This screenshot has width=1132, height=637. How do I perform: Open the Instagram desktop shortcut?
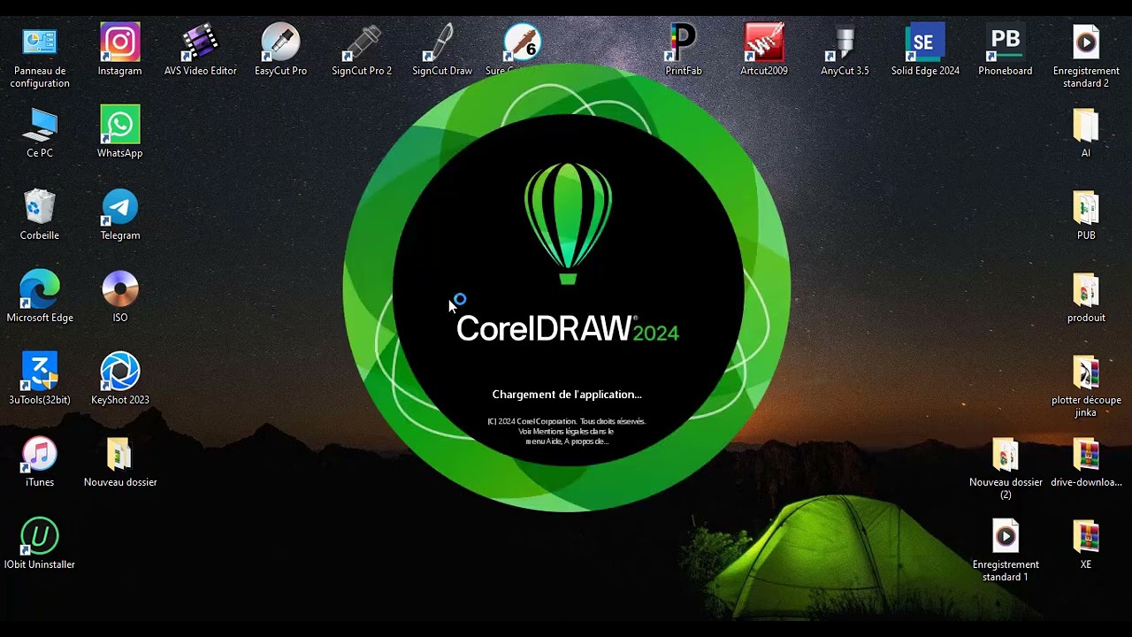coord(119,50)
